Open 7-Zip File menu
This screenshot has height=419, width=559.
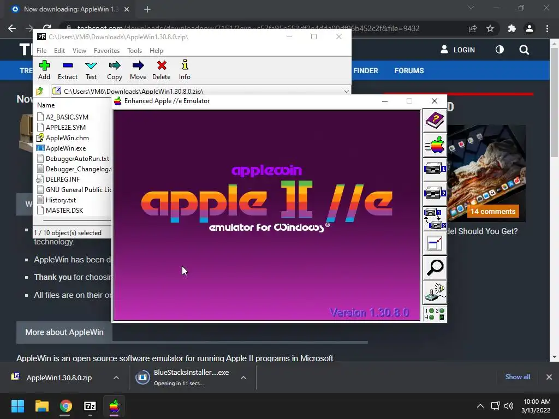(x=41, y=51)
